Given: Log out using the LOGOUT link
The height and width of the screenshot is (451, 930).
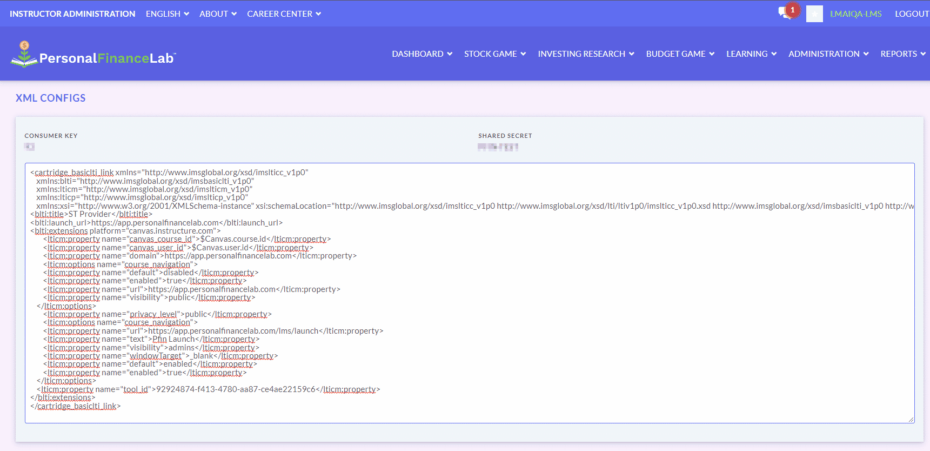Looking at the screenshot, I should pos(912,14).
